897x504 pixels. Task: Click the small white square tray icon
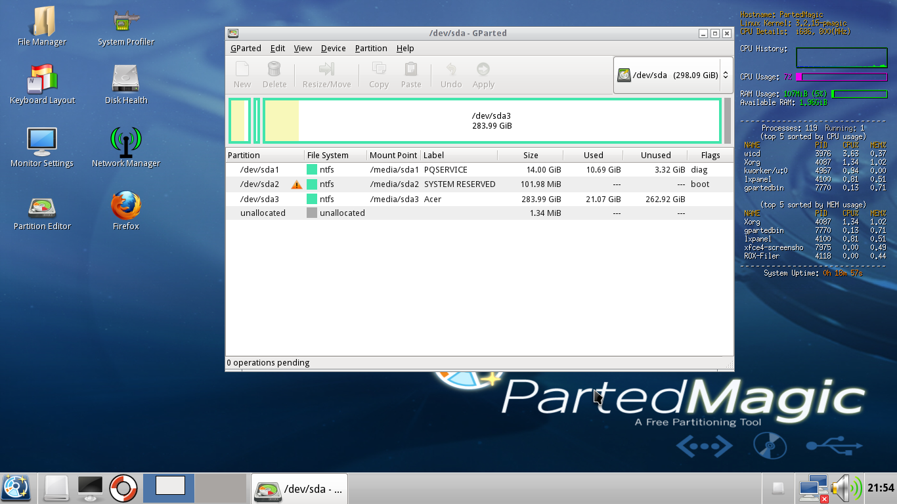coord(778,488)
